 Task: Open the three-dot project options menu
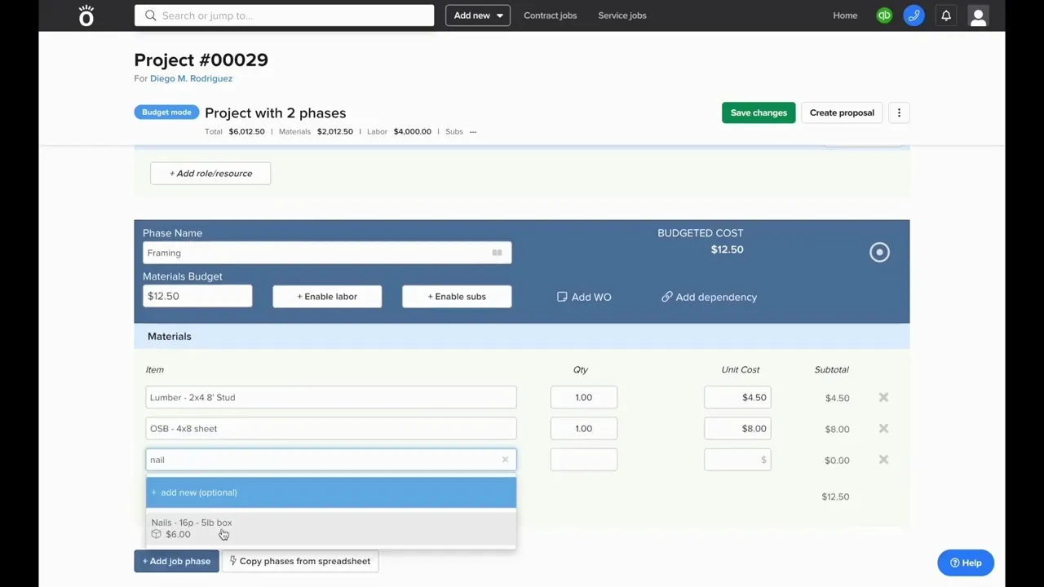[x=899, y=113]
